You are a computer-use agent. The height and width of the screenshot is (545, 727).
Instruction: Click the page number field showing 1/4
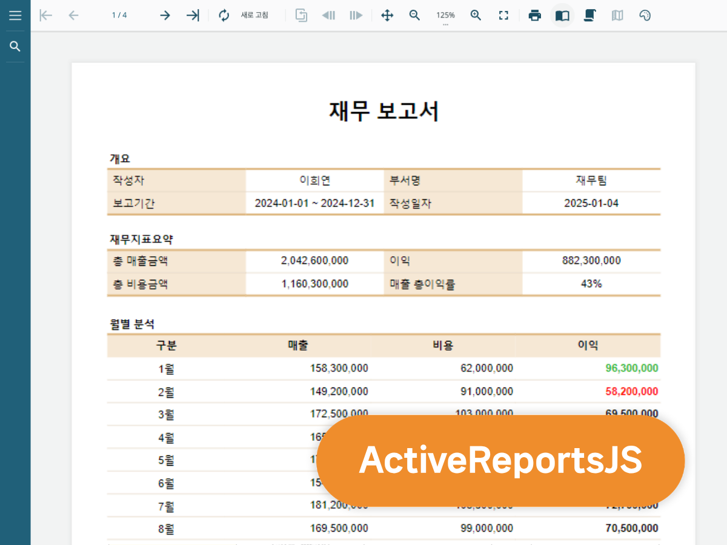pos(119,15)
